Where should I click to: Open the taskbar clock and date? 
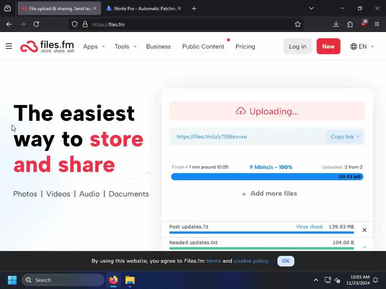[x=358, y=280]
